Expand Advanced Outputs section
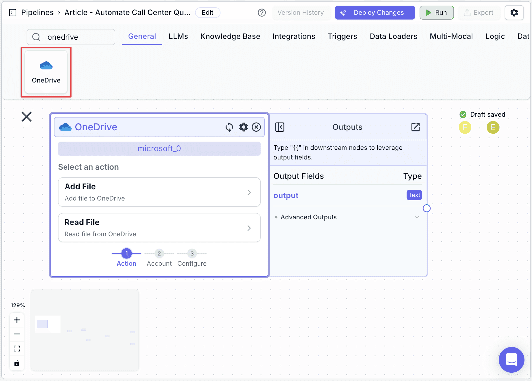 click(347, 217)
